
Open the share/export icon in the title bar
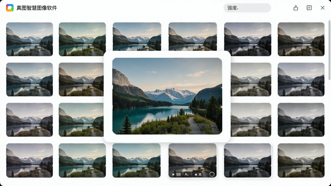pyautogui.click(x=296, y=8)
